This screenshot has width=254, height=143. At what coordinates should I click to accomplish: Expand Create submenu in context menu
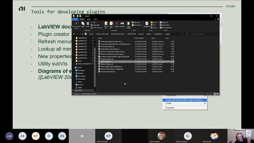(185, 103)
